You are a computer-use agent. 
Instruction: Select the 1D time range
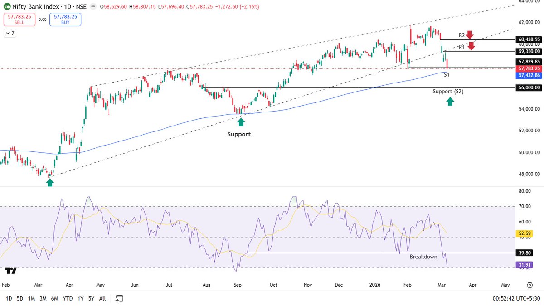[x=9, y=298]
